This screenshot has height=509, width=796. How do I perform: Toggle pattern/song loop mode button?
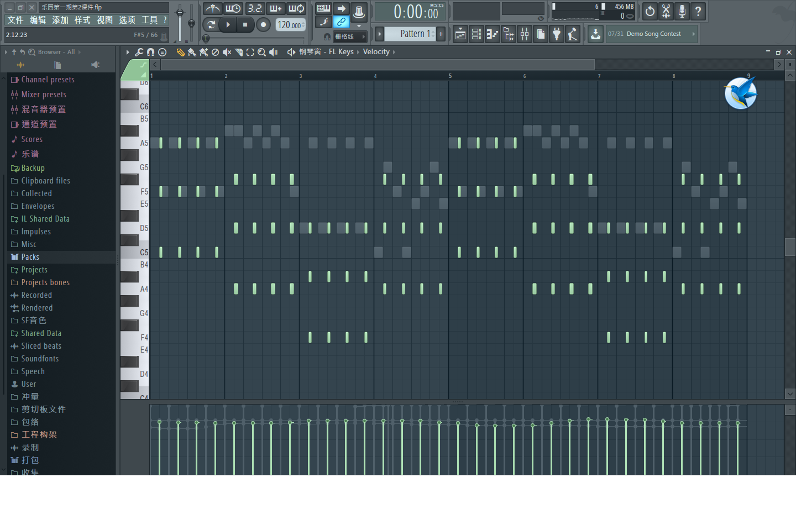pyautogui.click(x=211, y=25)
